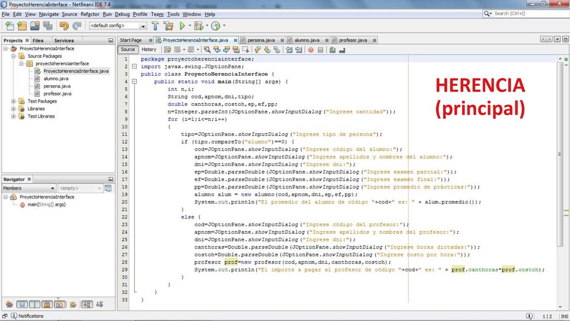Click the Uncomment lines icon in editor toolbar
The width and height of the screenshot is (570, 321).
pos(342,50)
